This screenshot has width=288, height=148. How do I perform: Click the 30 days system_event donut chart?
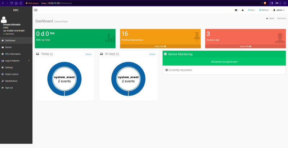pos(128,79)
